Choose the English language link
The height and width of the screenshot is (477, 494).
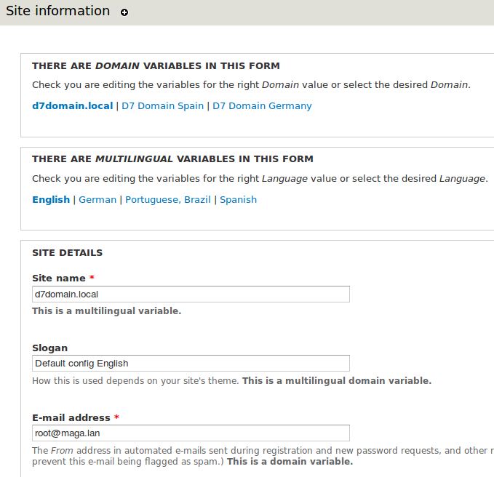[x=51, y=199]
